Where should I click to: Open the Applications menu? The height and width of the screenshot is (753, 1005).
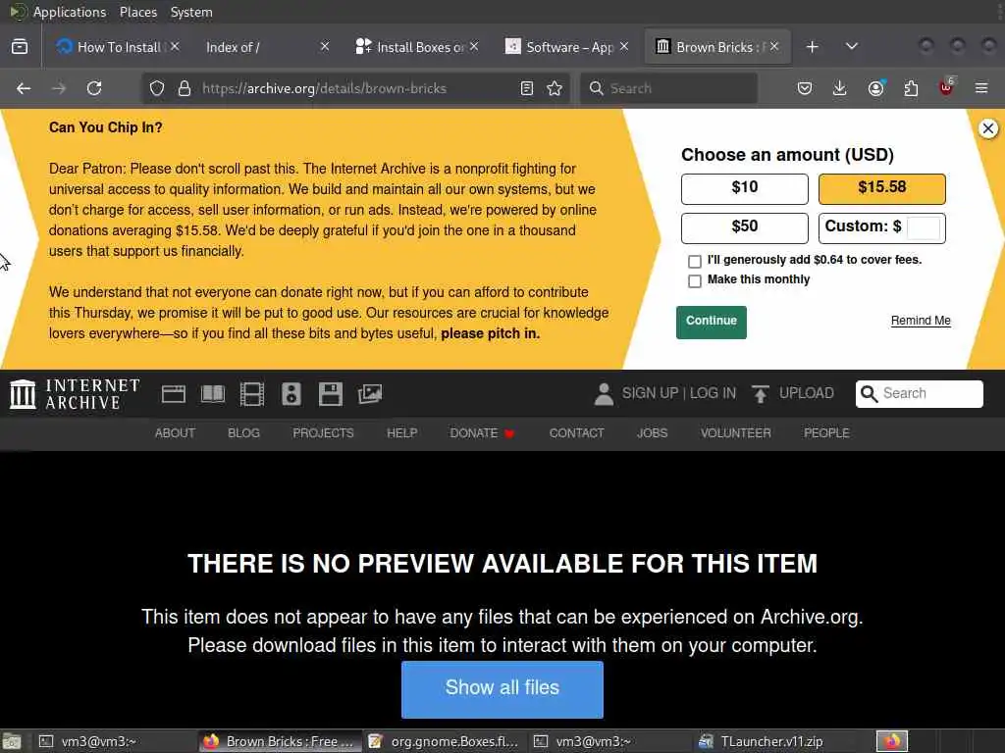click(70, 12)
